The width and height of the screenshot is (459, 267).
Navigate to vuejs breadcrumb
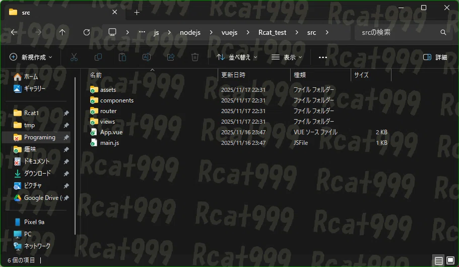point(230,32)
